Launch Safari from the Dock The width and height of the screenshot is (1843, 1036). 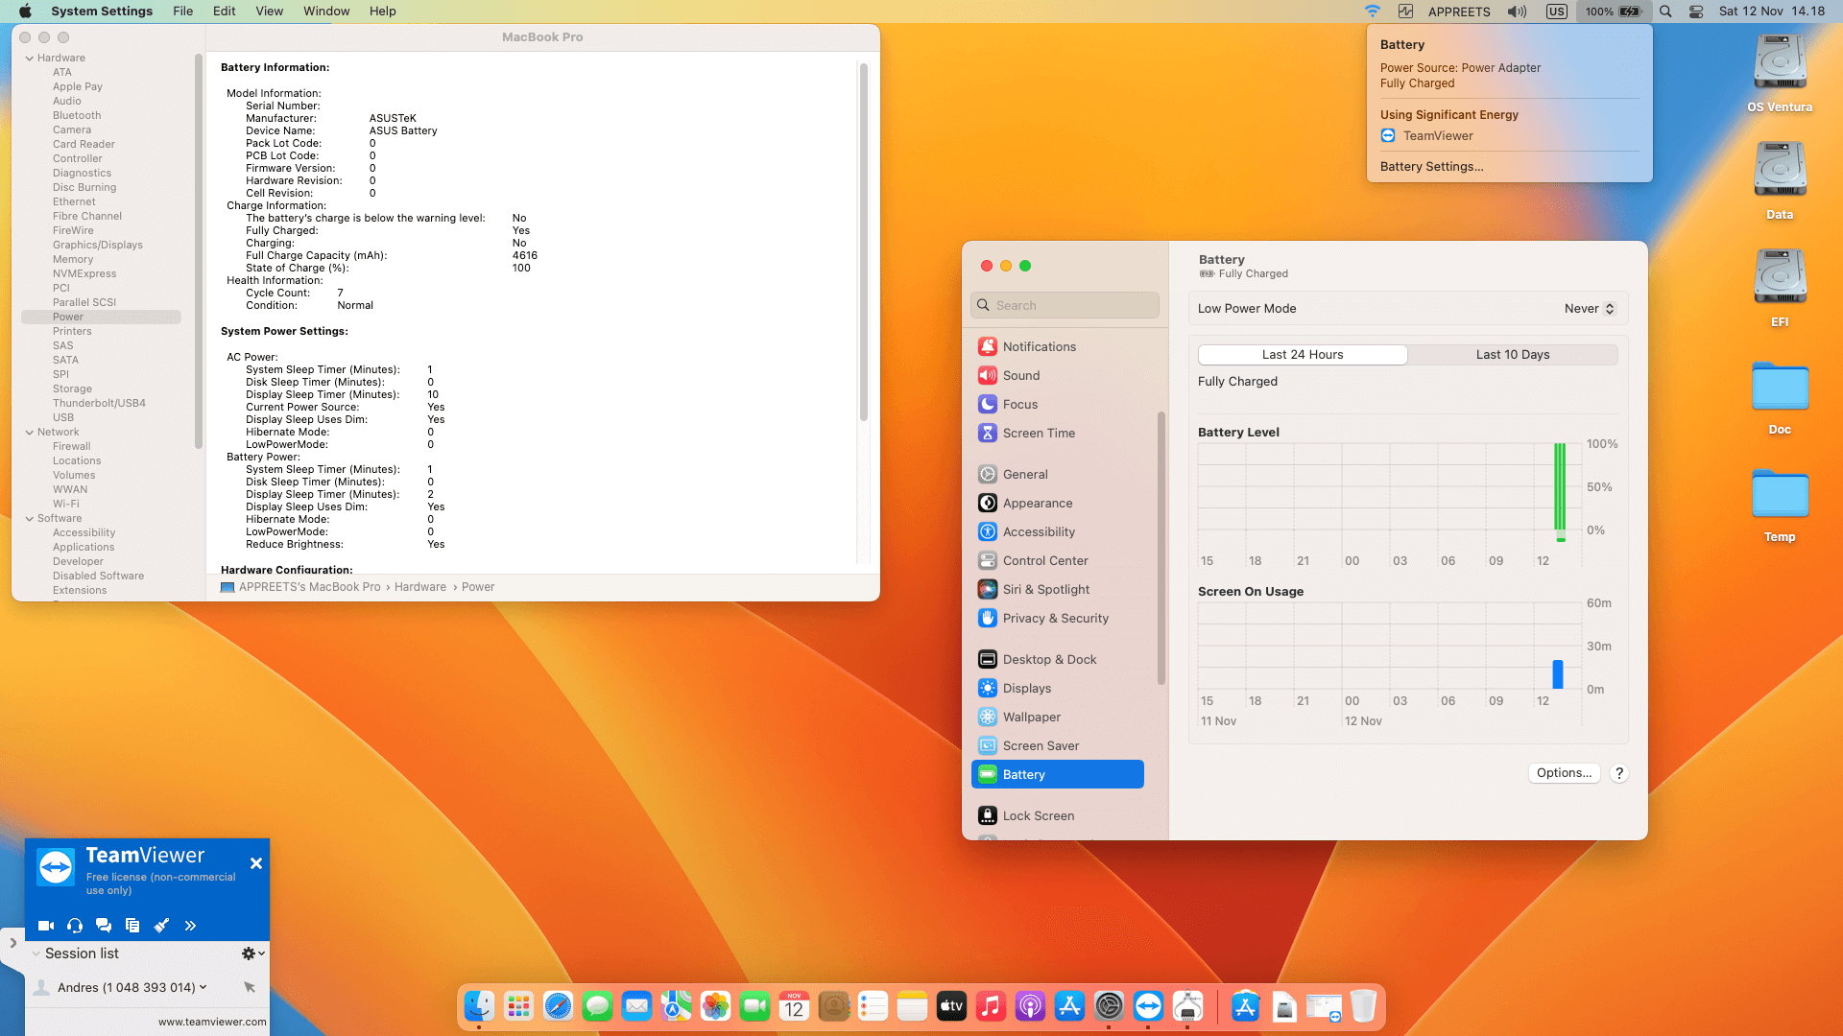[558, 1006]
